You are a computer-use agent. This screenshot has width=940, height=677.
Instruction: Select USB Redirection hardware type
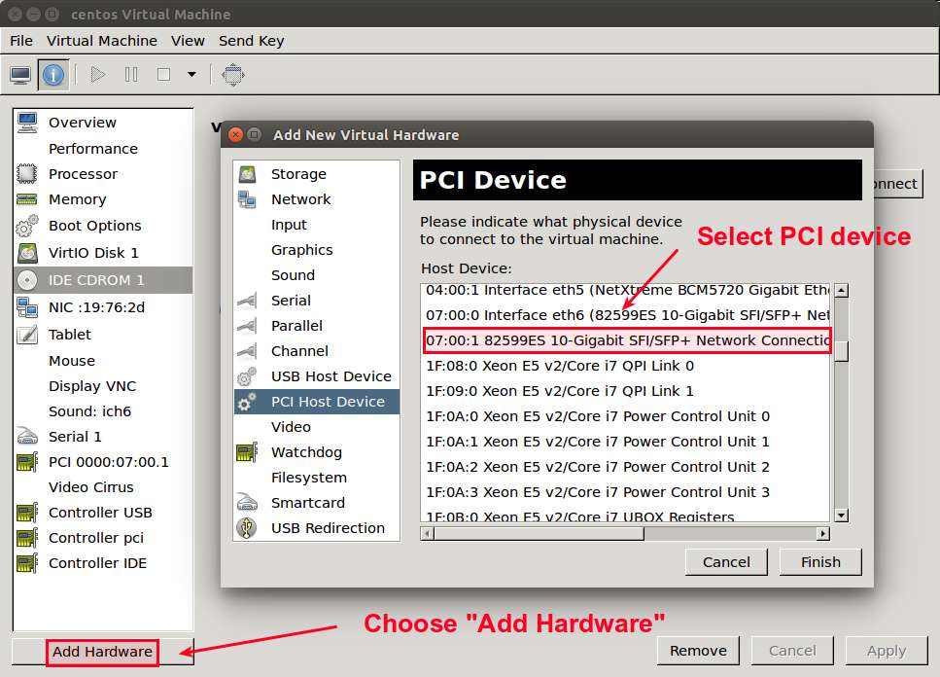click(328, 528)
